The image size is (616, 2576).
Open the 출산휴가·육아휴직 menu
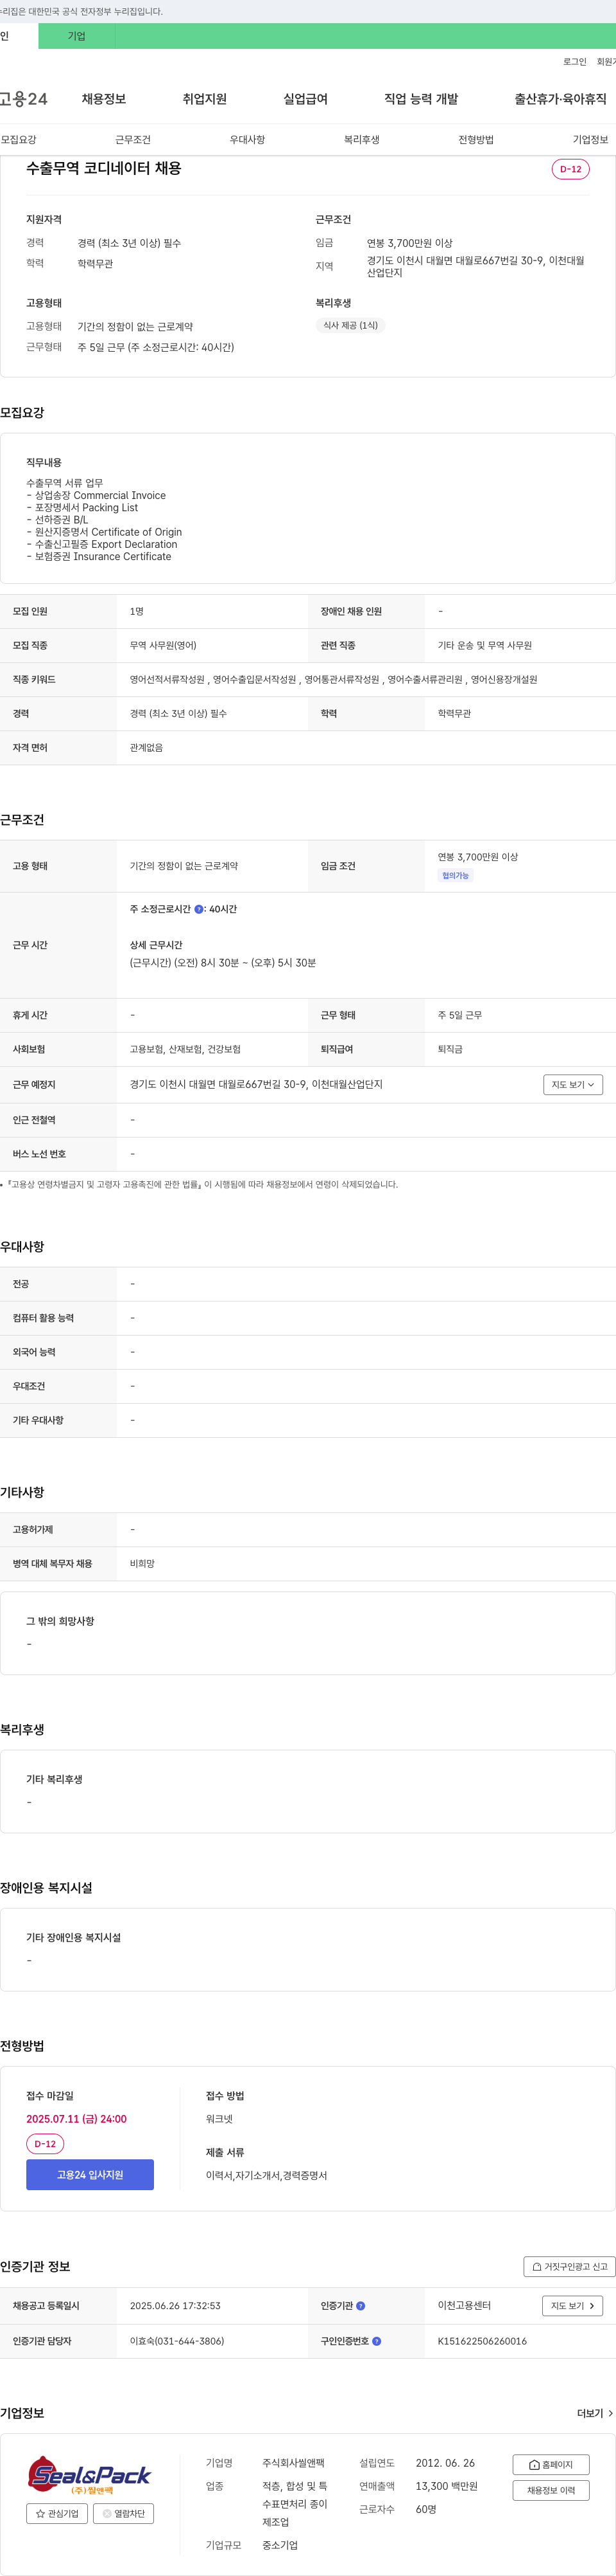(560, 99)
